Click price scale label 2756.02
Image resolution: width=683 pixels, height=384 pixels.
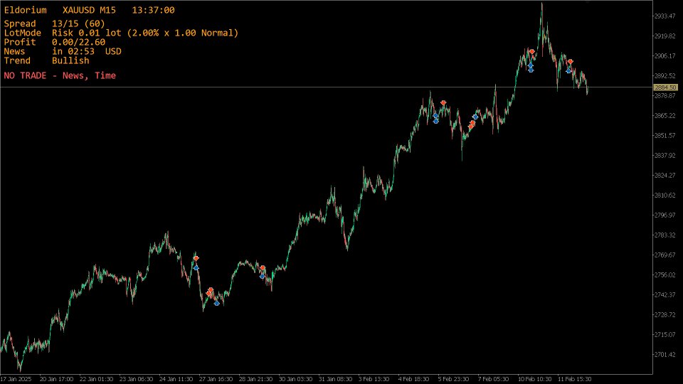tap(665, 274)
